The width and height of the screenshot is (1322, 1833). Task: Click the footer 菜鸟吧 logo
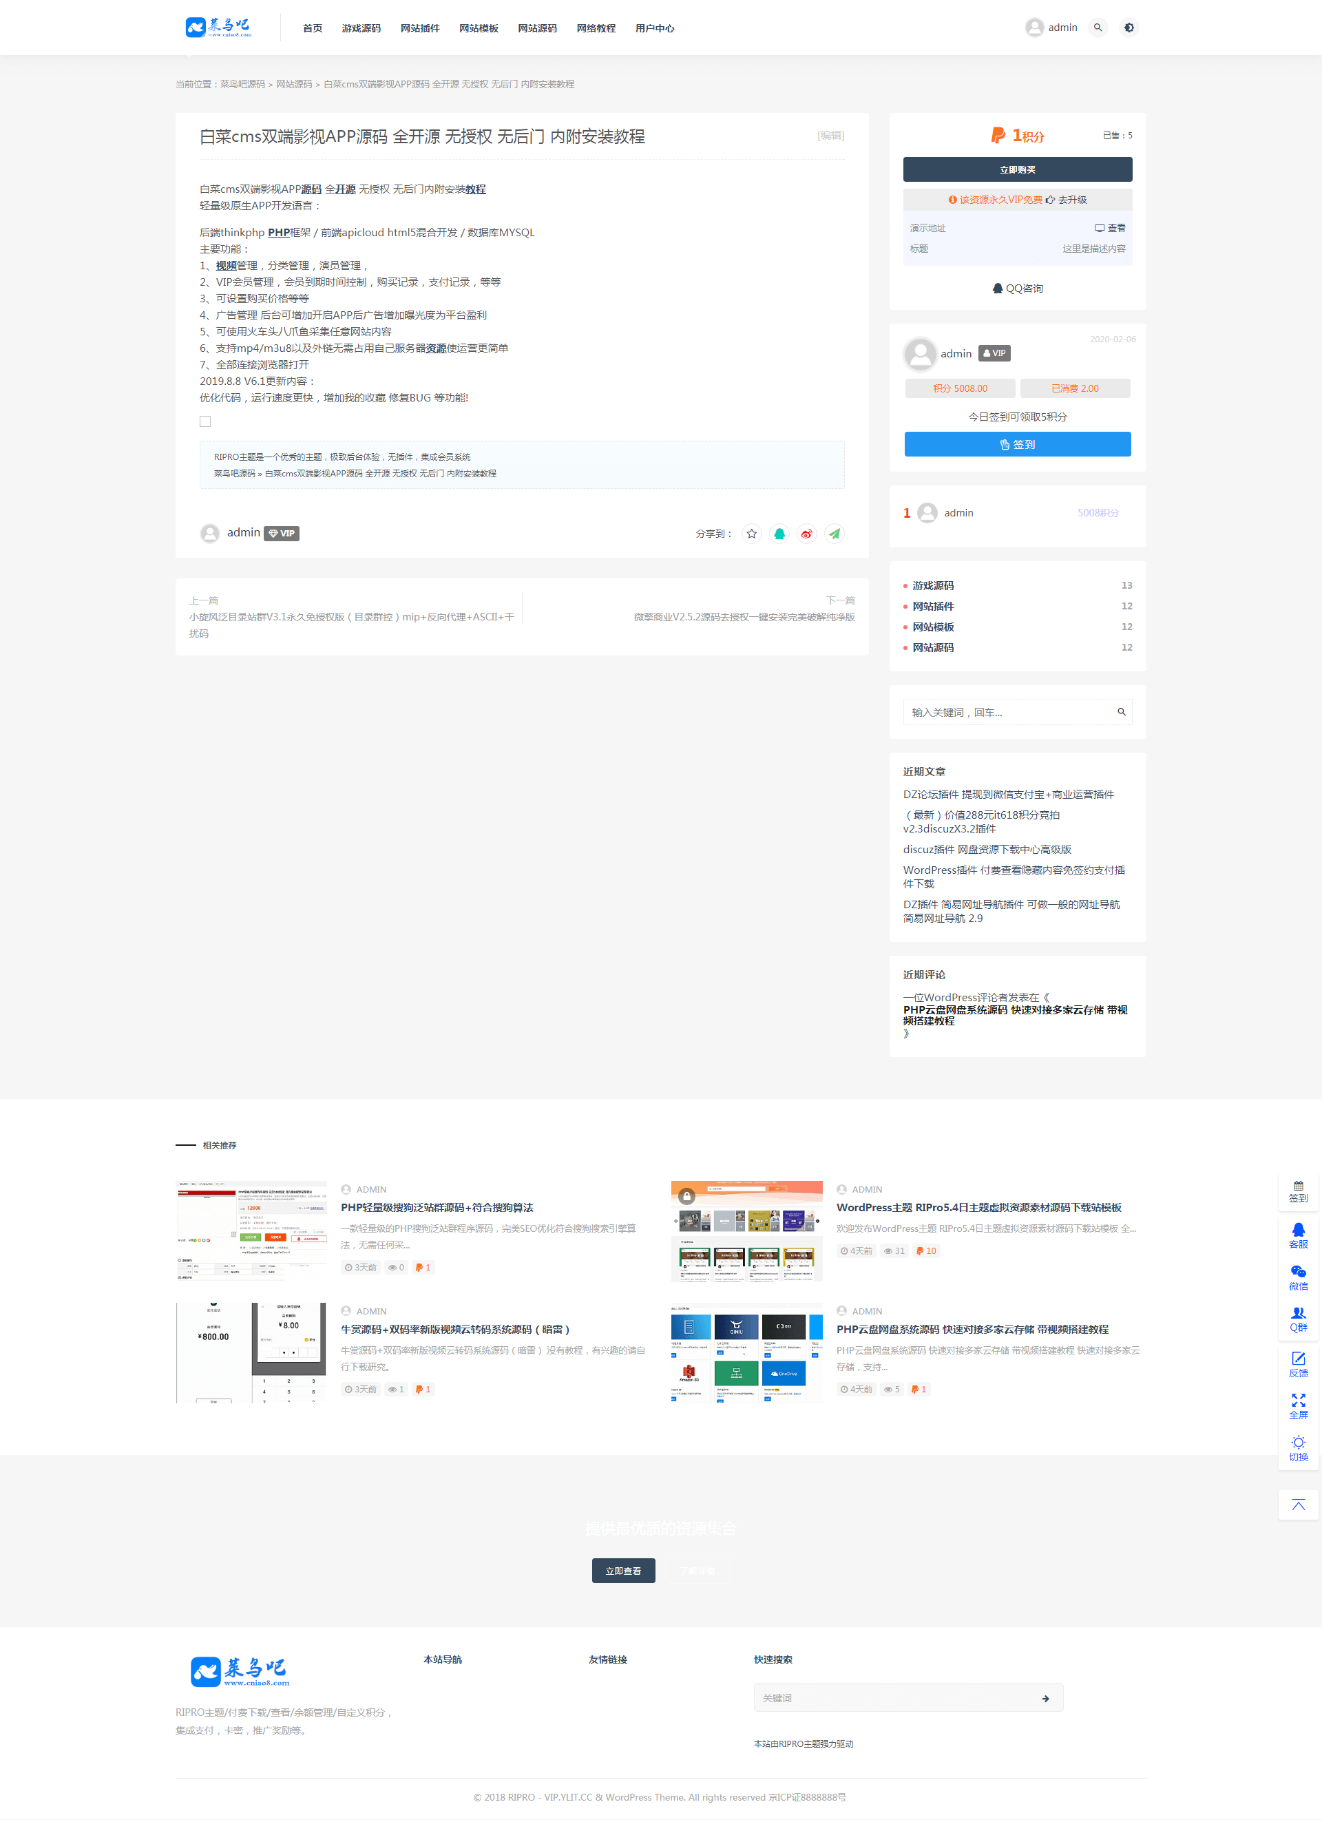click(x=240, y=1670)
